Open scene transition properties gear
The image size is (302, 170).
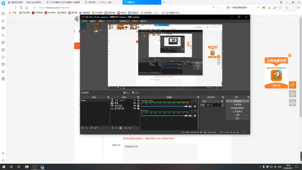(x=222, y=101)
